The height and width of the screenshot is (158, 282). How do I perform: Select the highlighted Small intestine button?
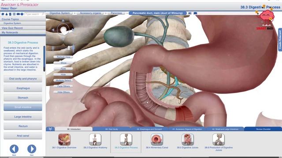23,107
